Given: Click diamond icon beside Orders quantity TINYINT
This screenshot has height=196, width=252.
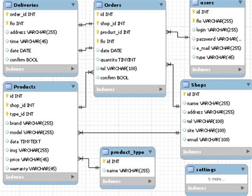Looking at the screenshot, I should point(98,59).
